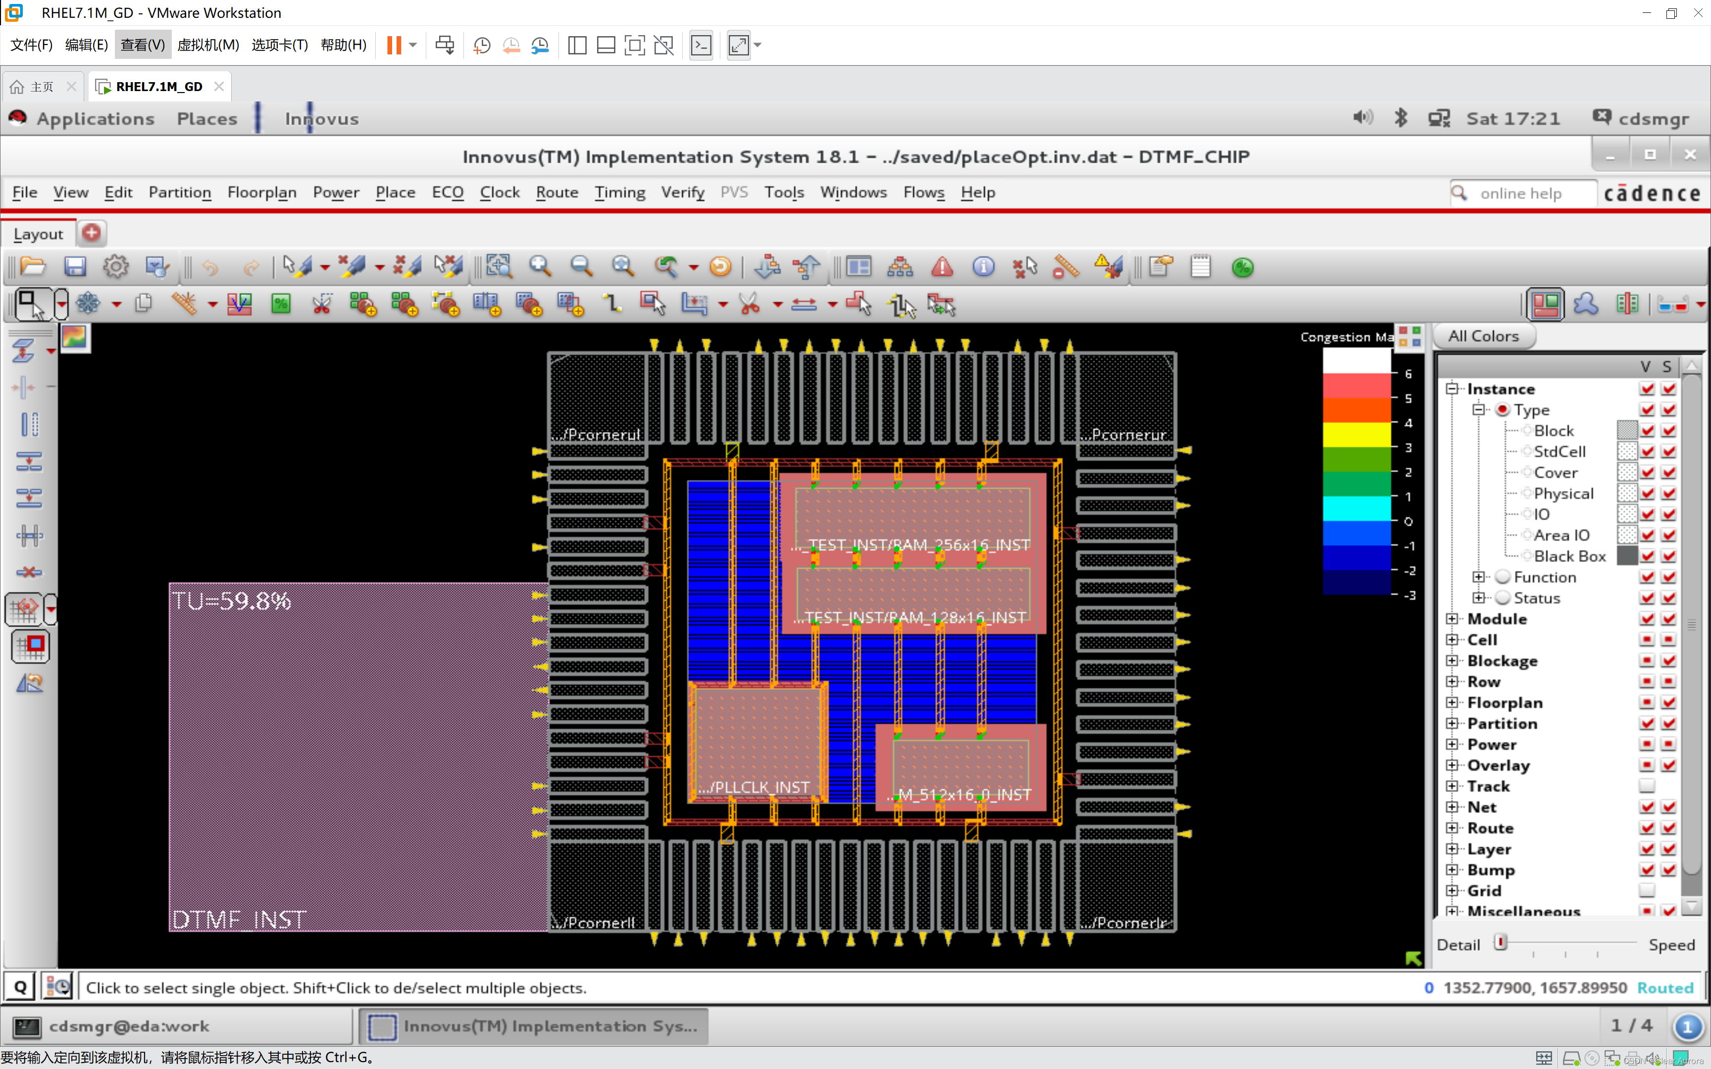Enable the Track visibility checkbox
Image resolution: width=1711 pixels, height=1069 pixels.
pos(1647,785)
